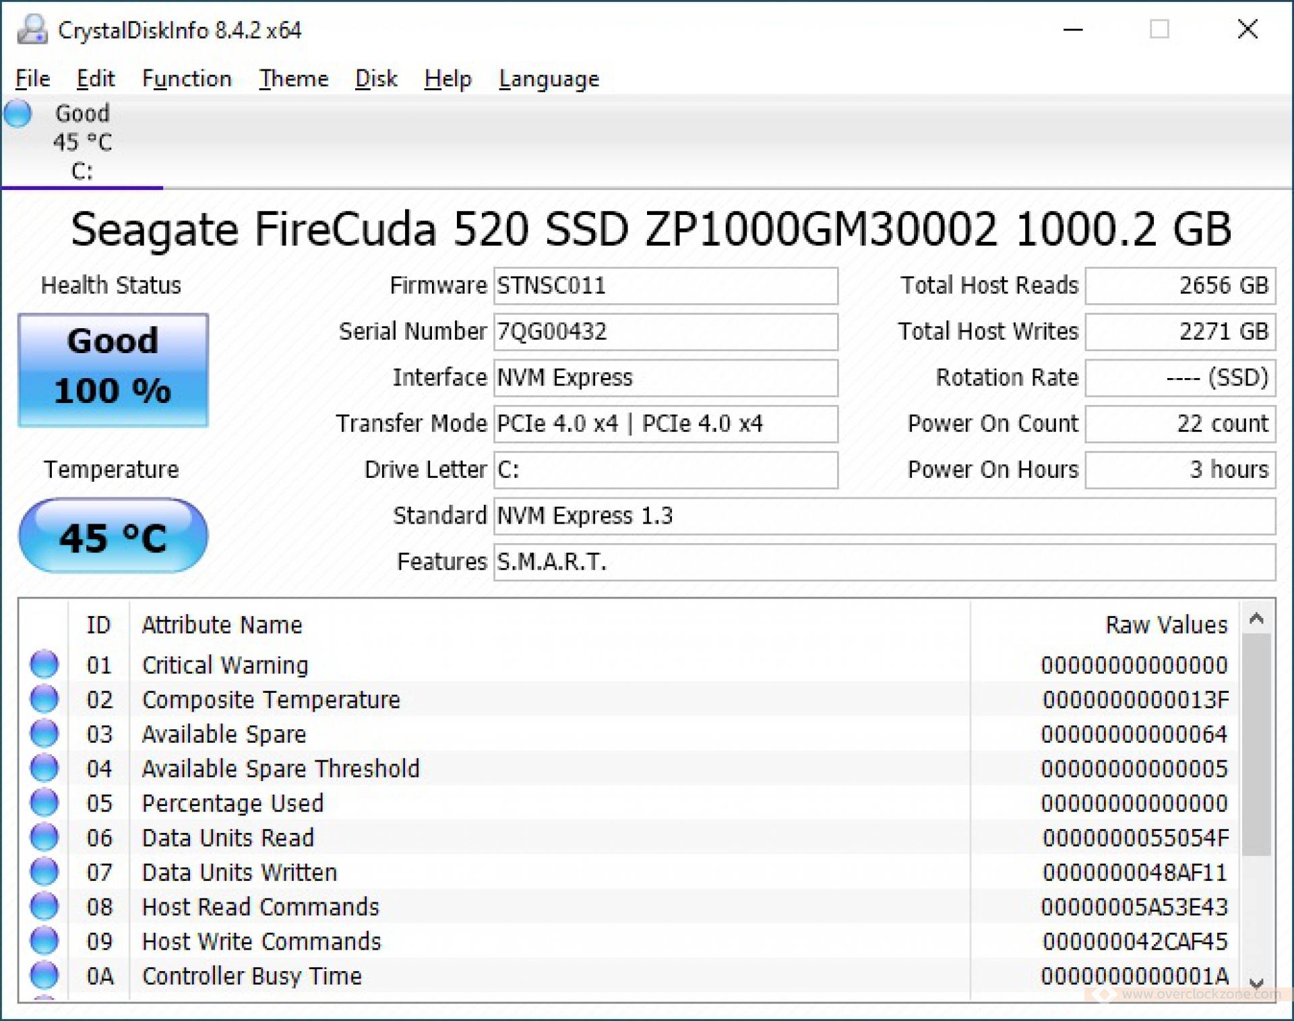The image size is (1294, 1021).
Task: Click the status orb beside Critical Warning
Action: pyautogui.click(x=44, y=664)
